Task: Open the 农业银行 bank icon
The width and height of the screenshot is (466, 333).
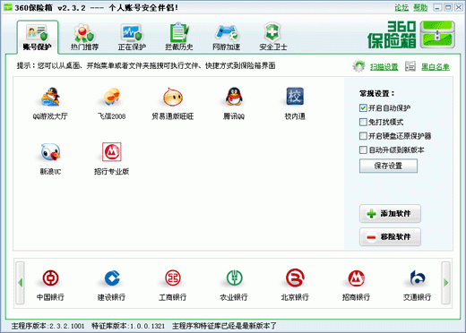Action: click(x=234, y=277)
